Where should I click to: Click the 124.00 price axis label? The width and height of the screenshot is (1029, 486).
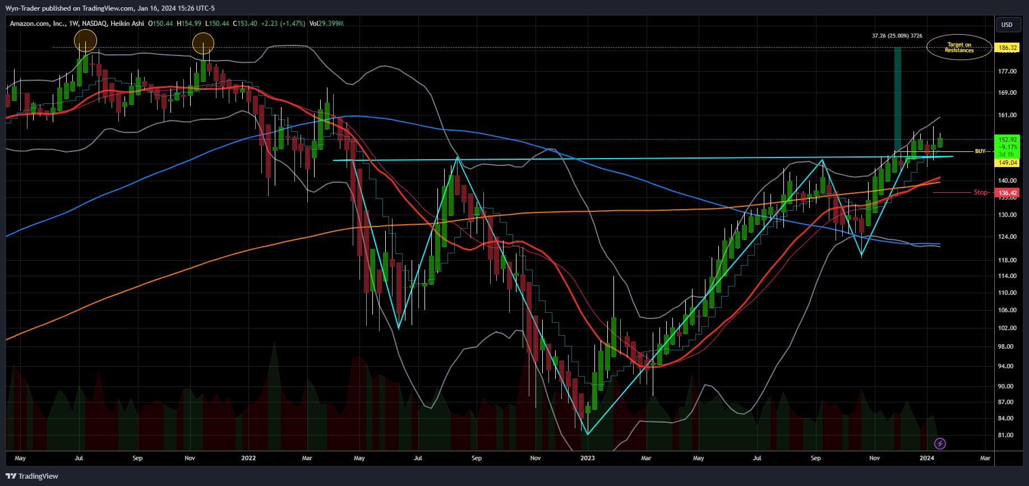(1008, 237)
